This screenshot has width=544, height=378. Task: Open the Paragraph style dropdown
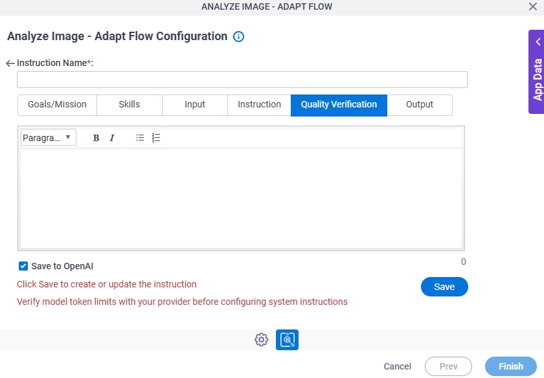coord(48,138)
